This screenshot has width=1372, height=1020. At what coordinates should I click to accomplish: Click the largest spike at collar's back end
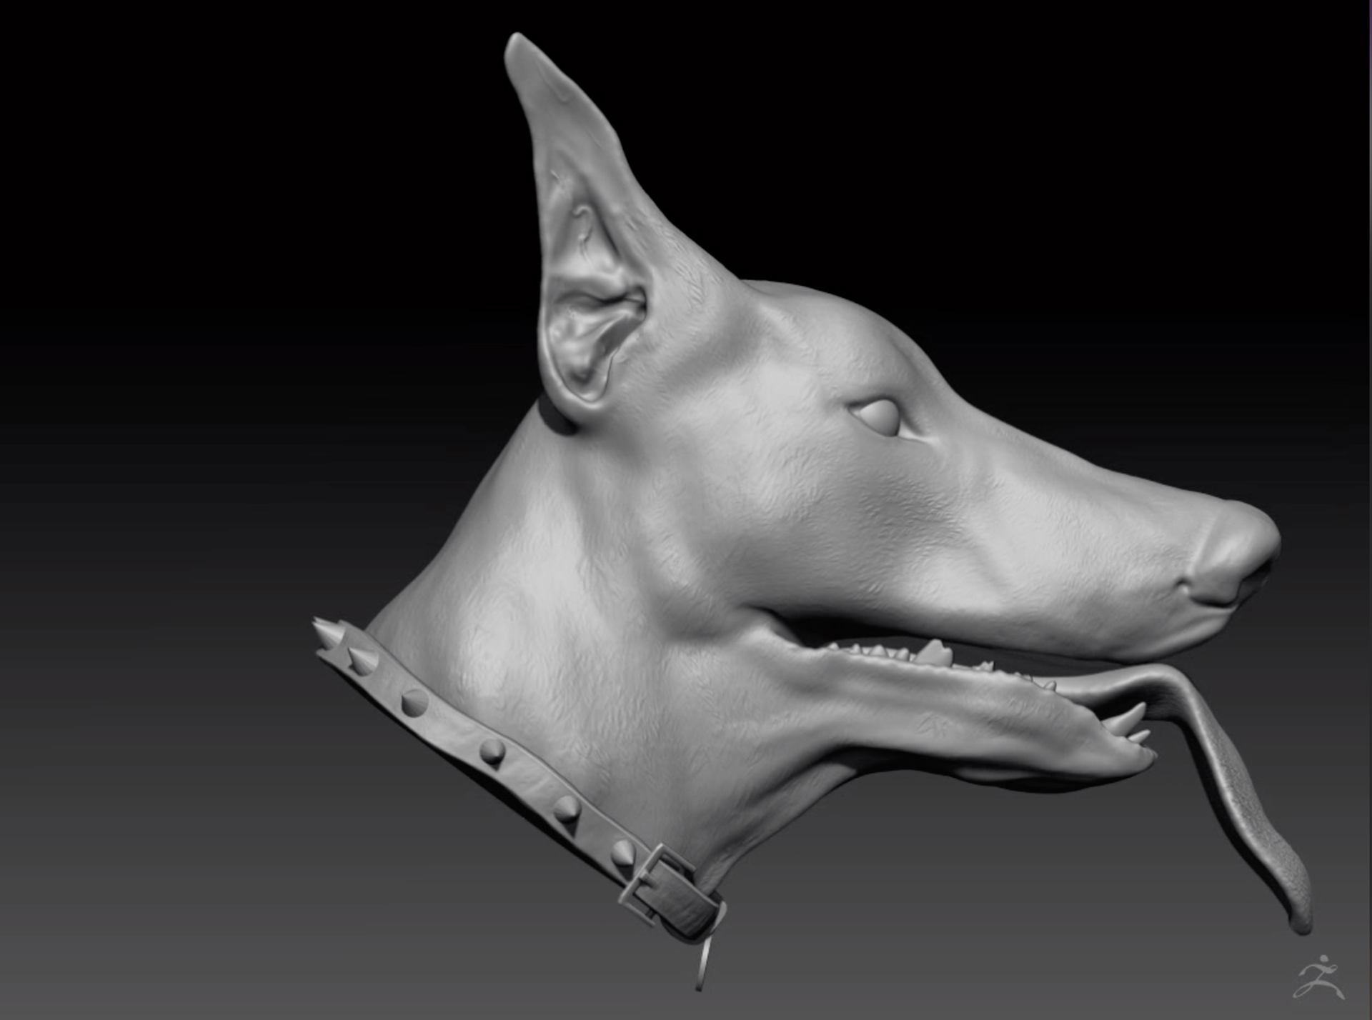pyautogui.click(x=329, y=633)
